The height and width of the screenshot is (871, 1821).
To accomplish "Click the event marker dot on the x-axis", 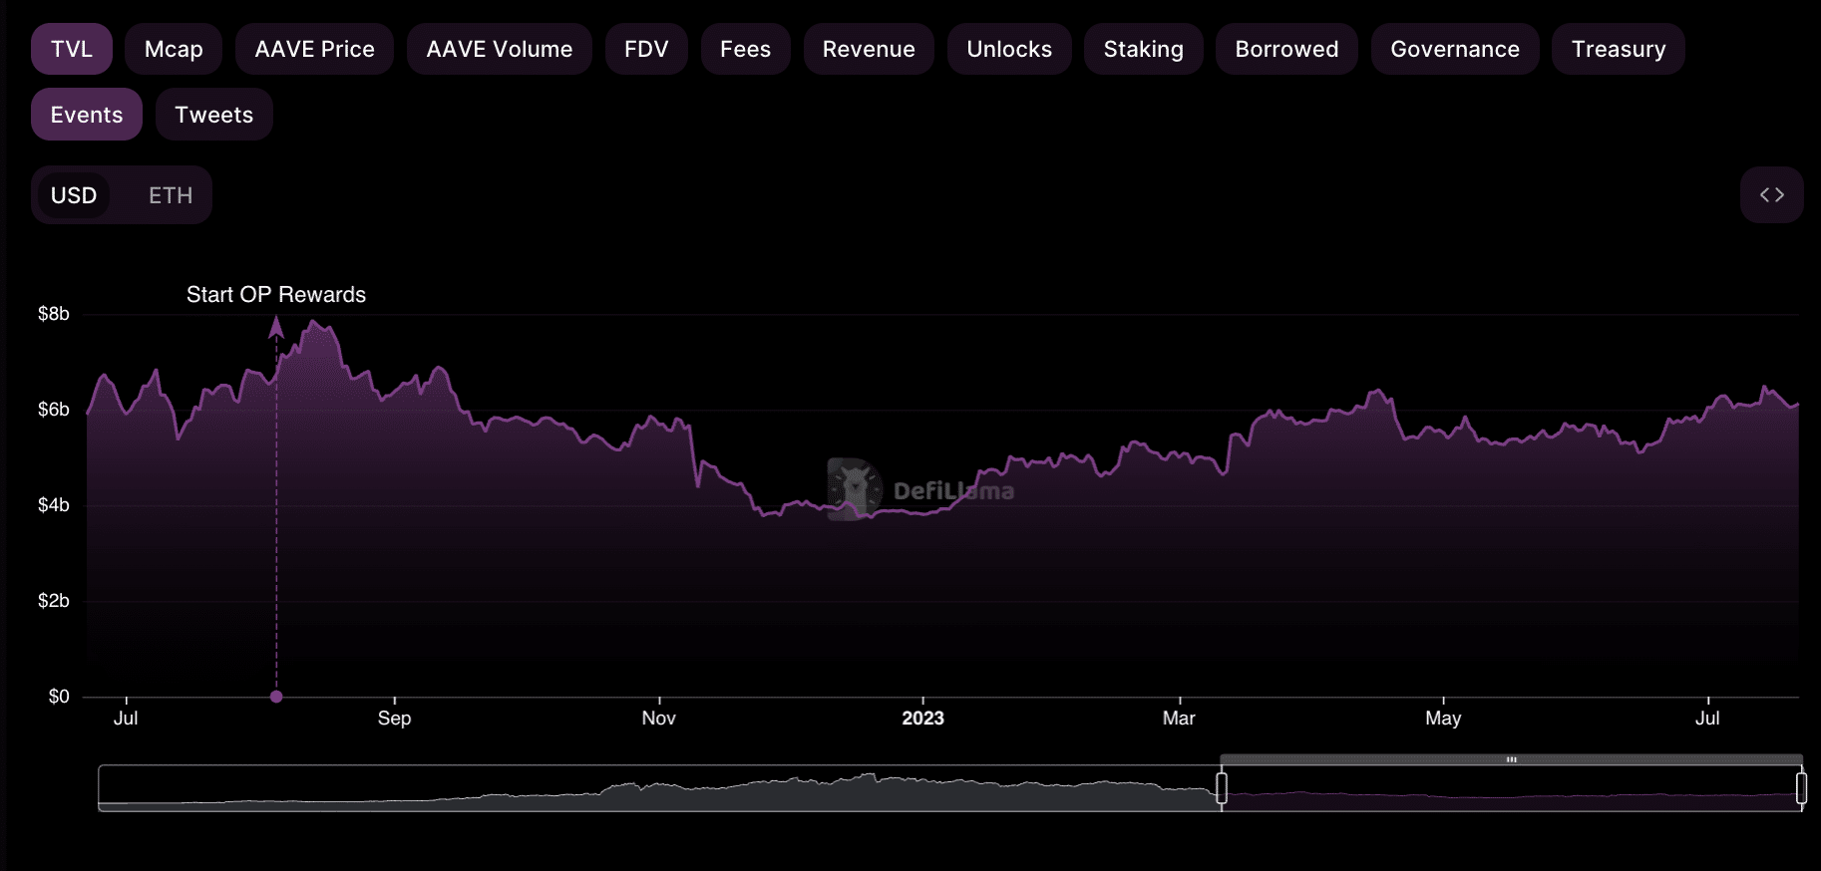I will point(276,697).
